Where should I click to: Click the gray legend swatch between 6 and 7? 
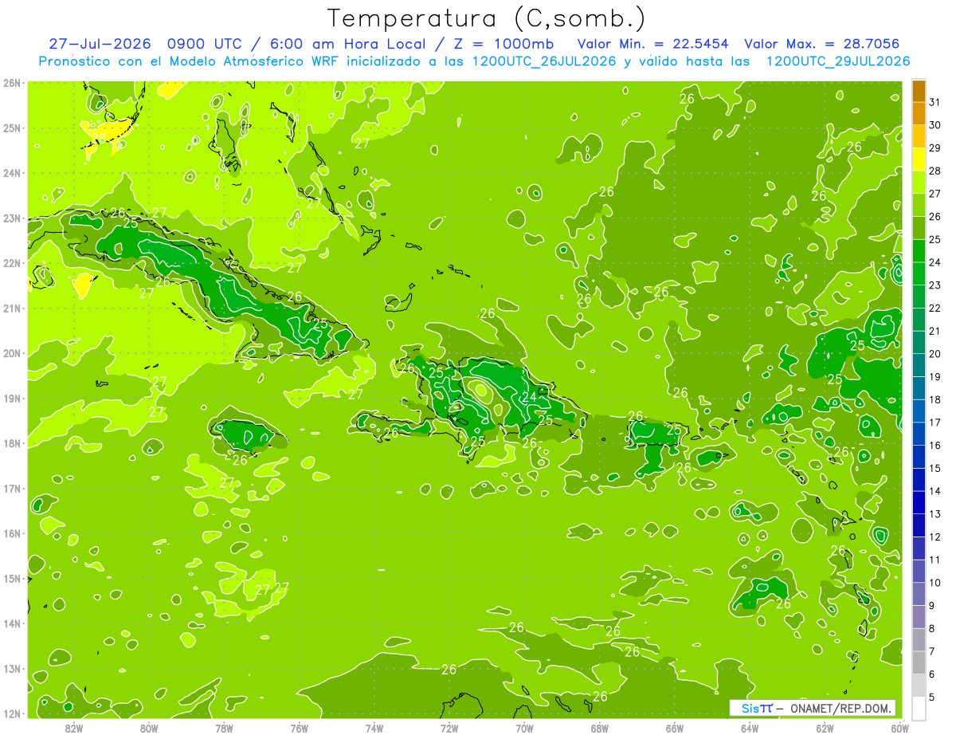pos(919,662)
